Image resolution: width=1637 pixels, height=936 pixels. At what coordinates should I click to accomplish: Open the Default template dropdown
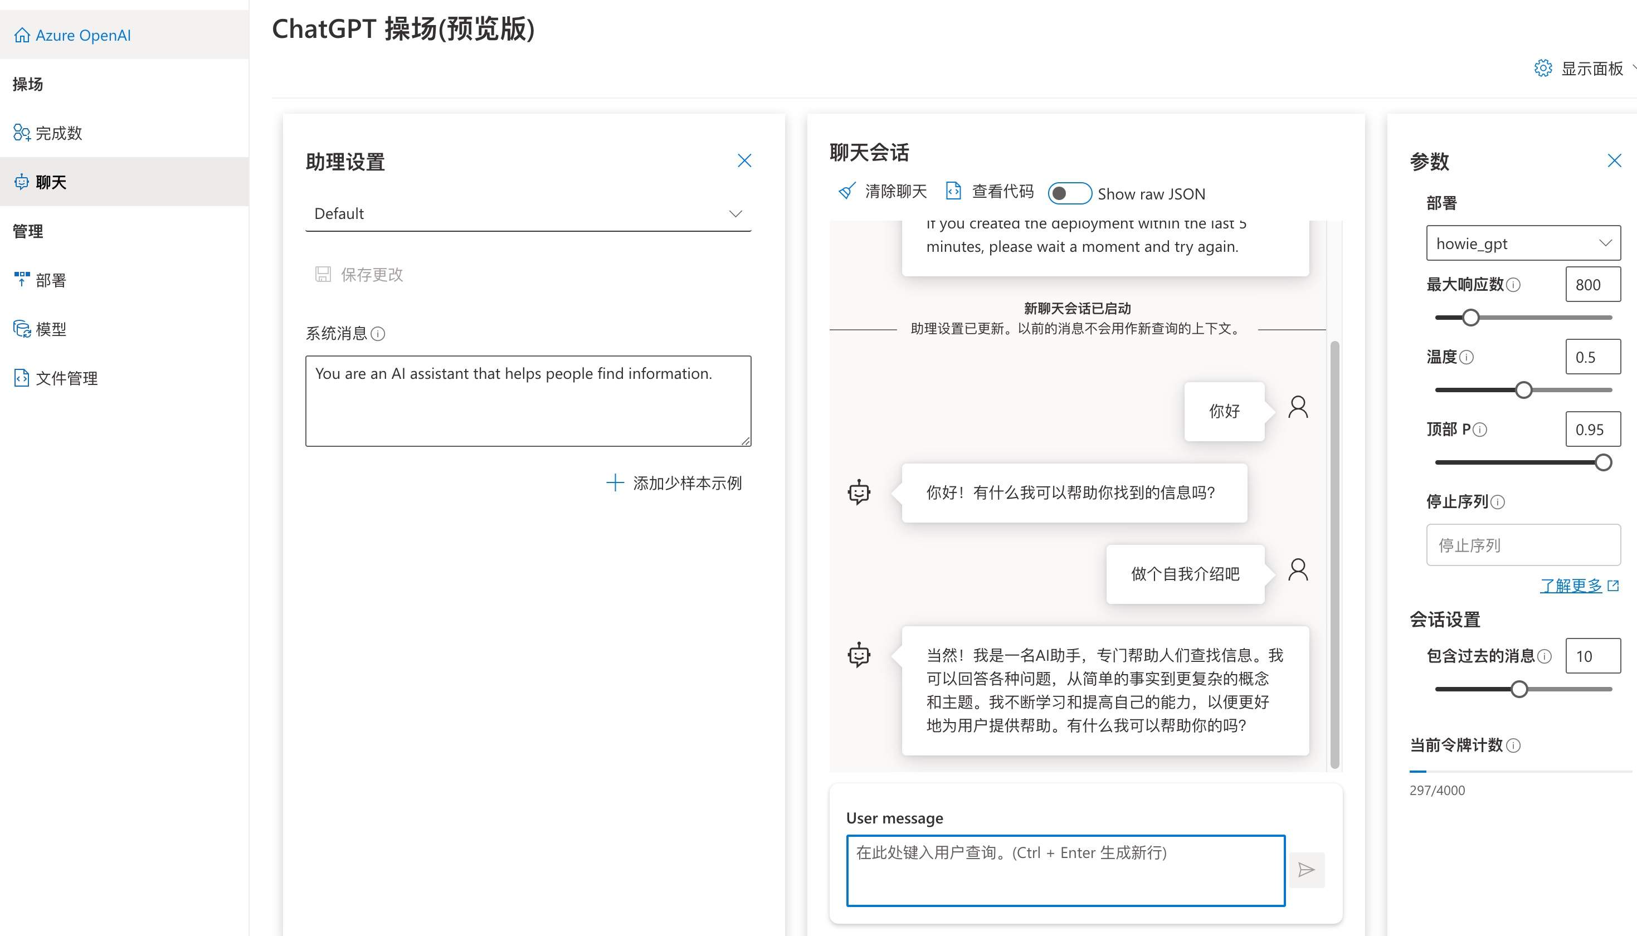pyautogui.click(x=528, y=213)
